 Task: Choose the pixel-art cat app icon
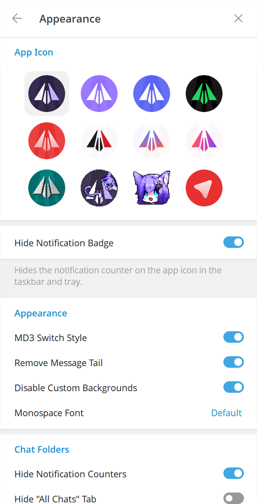[x=99, y=188]
